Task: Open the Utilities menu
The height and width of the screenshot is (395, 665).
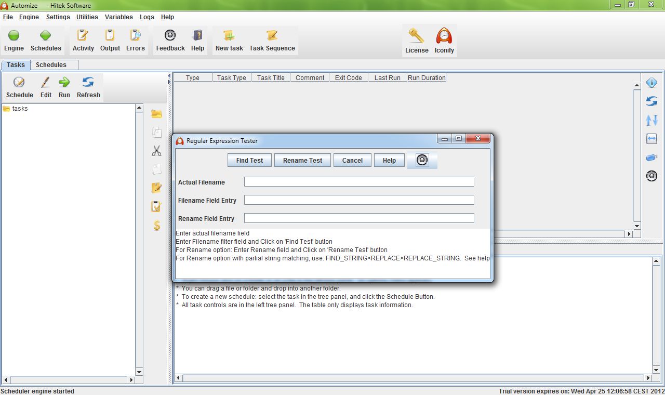Action: 87,17
